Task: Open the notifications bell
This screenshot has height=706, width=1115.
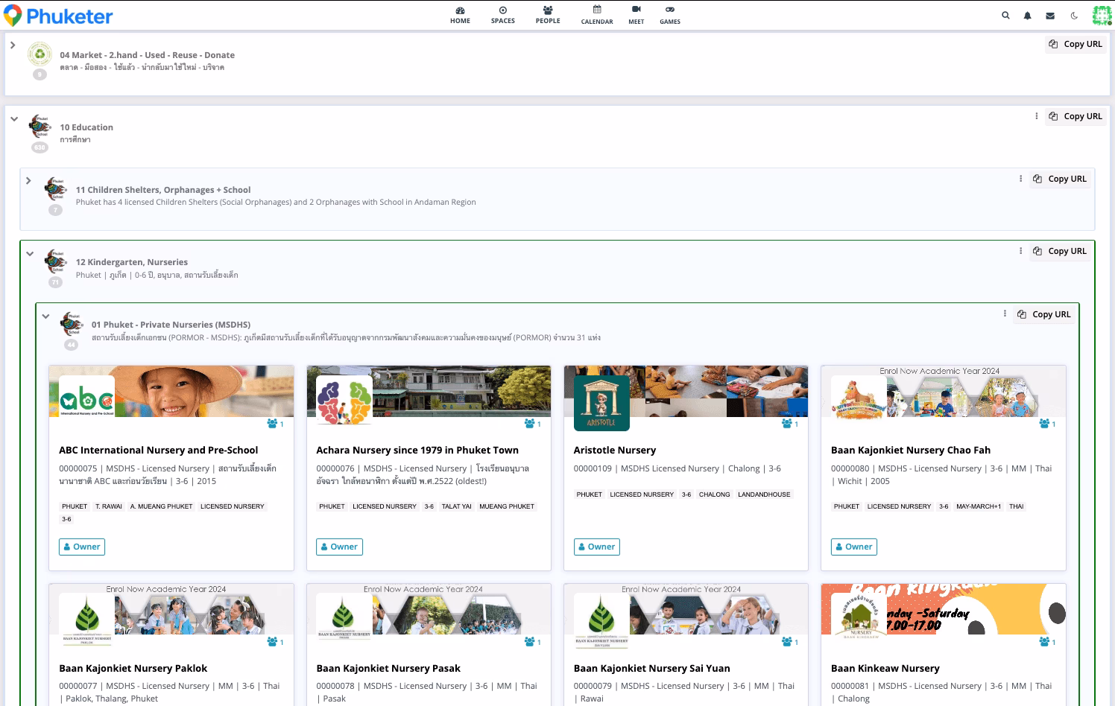Action: point(1028,16)
